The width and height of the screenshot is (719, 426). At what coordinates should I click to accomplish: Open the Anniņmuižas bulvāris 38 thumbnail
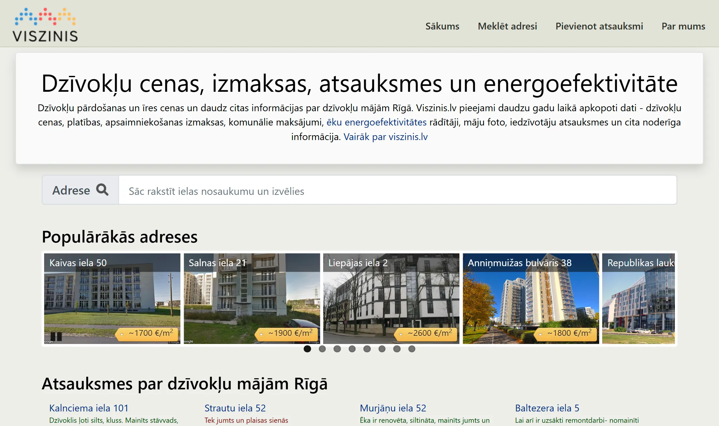(530, 298)
